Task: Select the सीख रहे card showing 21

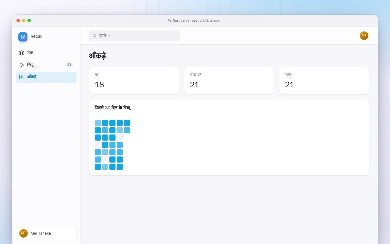Action: click(x=229, y=81)
